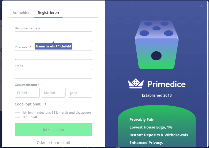This screenshot has height=148, width=209.
Task: Click the Oder fortfahren mit text
Action: click(53, 143)
